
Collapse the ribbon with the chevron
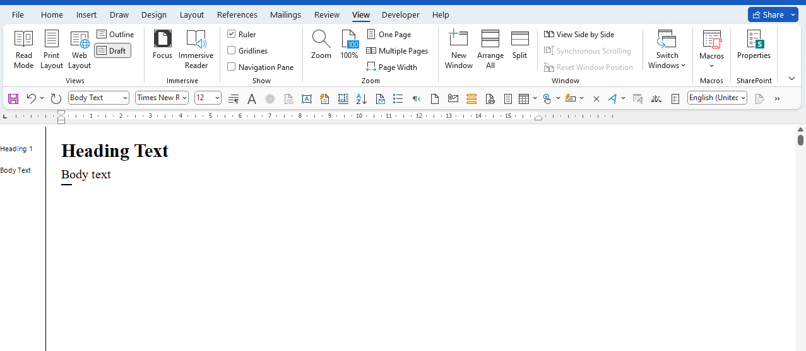click(x=791, y=79)
